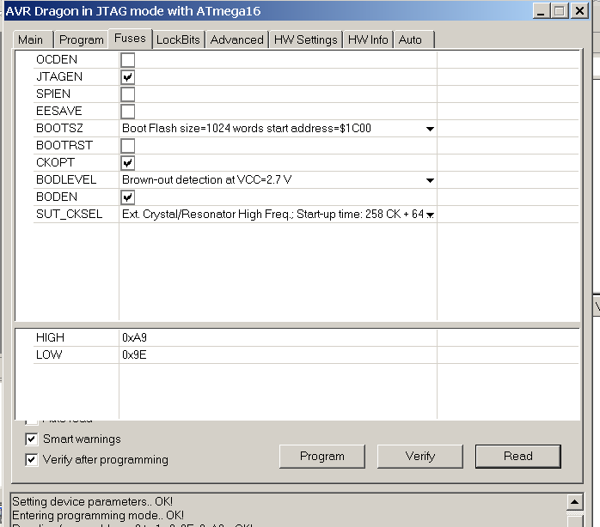The image size is (600, 527).
Task: Select the HIGH fuse byte label
Action: click(50, 338)
